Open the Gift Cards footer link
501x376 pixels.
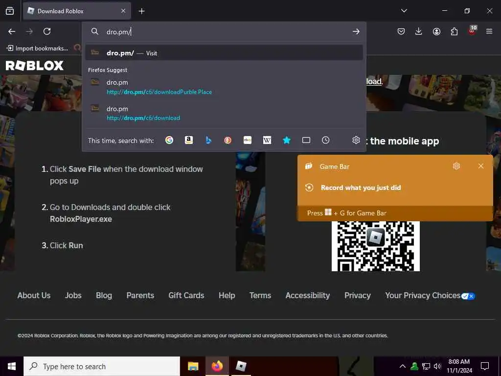[x=186, y=295]
